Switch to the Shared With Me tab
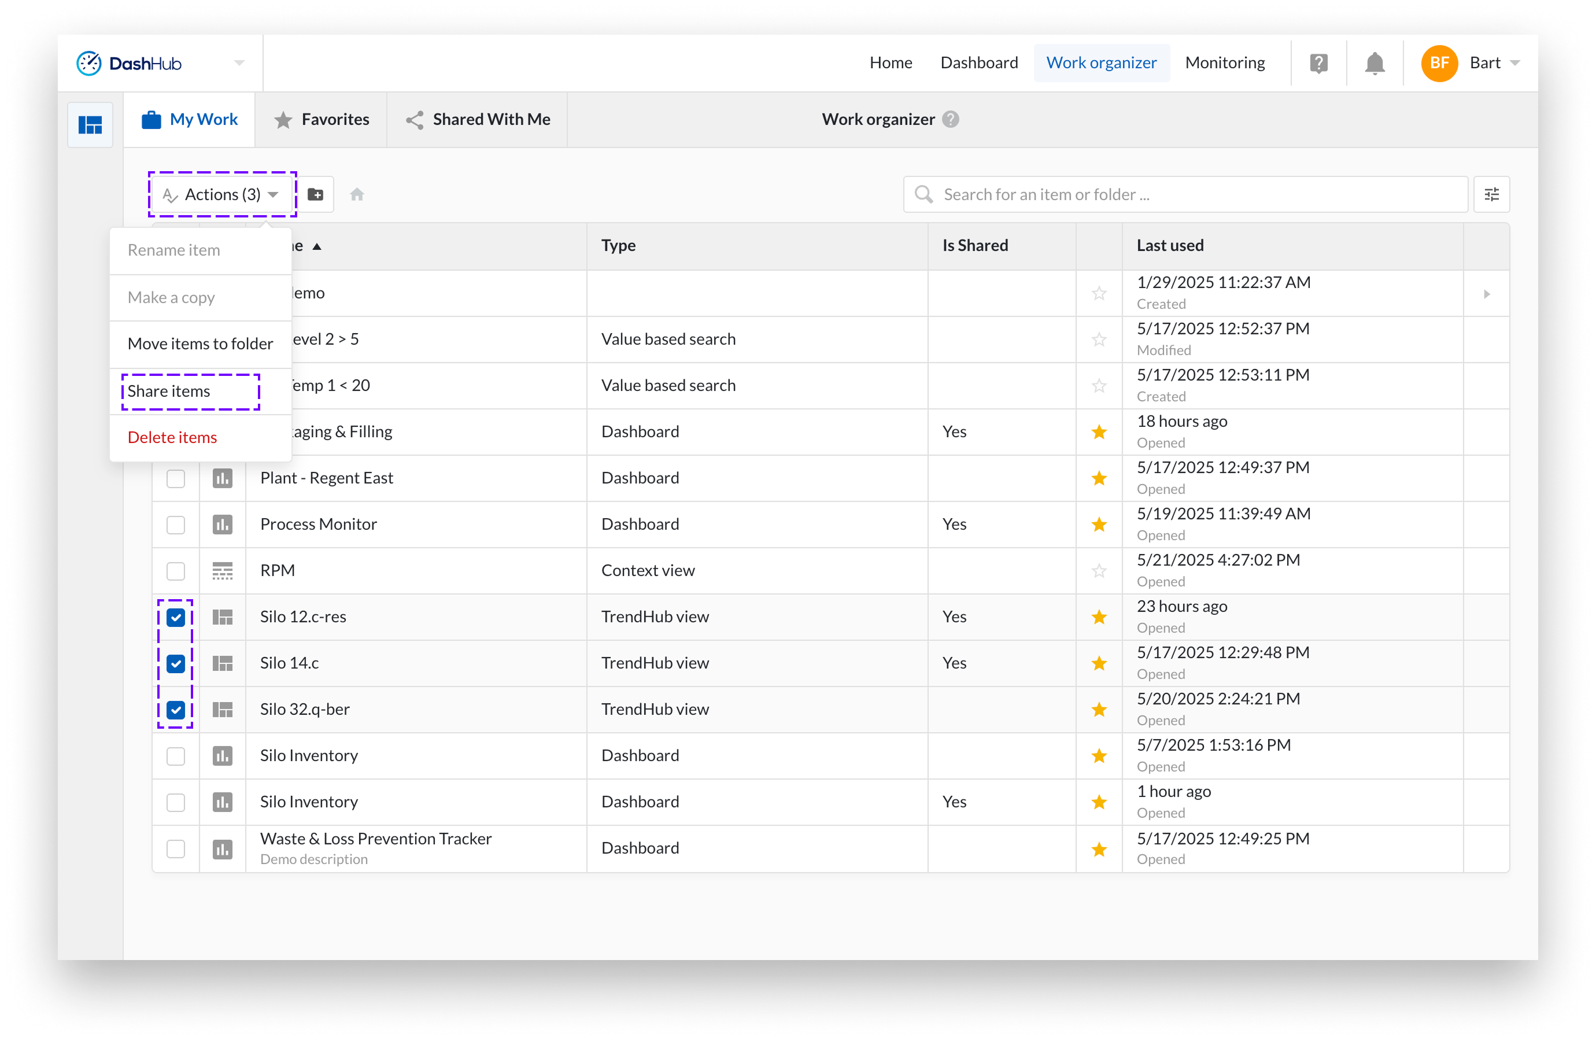1596x1041 pixels. (x=478, y=119)
